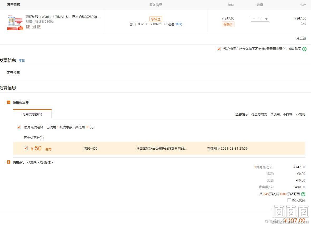Click the ¥0.00 value beside 运费
This screenshot has width=311, height=226.
click(301, 174)
